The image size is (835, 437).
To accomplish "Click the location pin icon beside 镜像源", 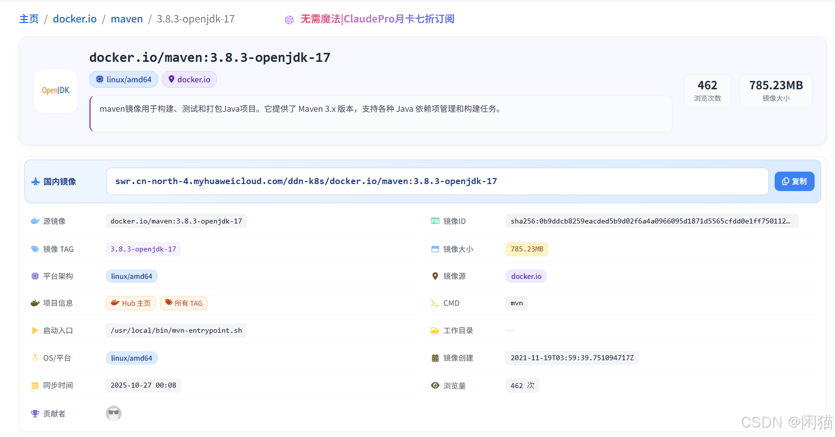I will (435, 276).
